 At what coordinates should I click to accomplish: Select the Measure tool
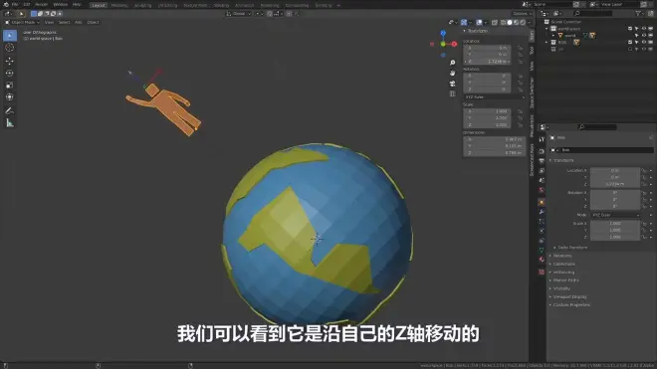(10, 123)
